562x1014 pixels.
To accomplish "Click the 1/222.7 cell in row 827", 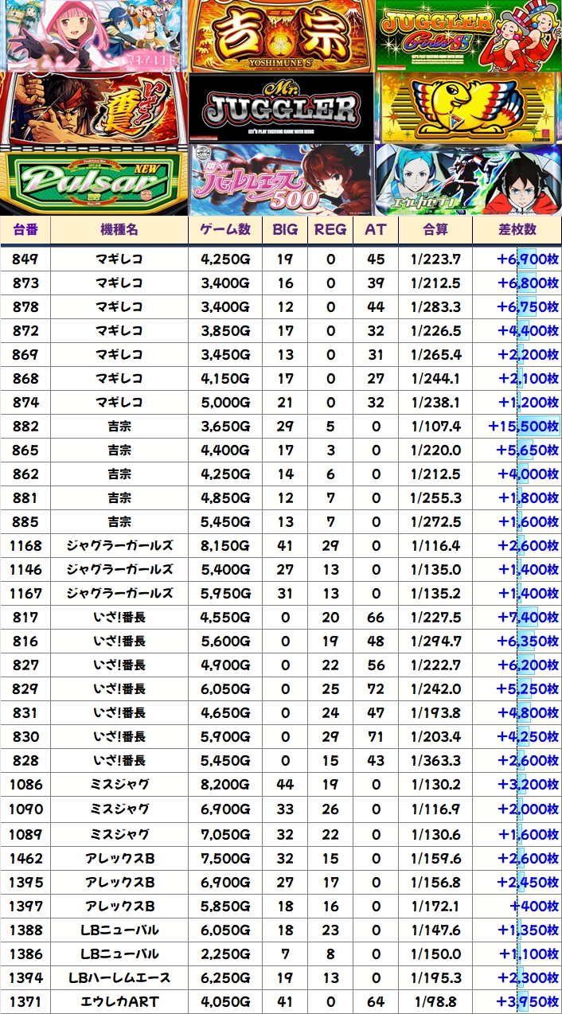I will [x=435, y=665].
